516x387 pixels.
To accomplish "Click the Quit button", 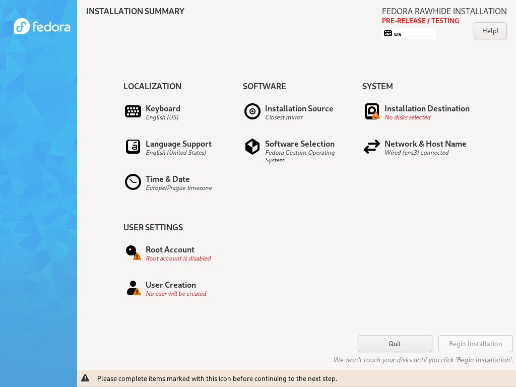I will [395, 344].
